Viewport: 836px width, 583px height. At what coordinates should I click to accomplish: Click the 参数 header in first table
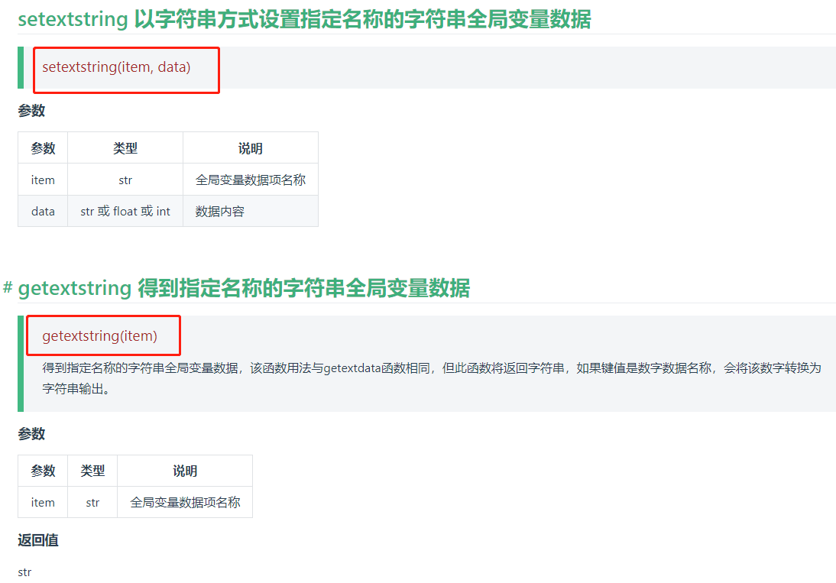pyautogui.click(x=43, y=148)
